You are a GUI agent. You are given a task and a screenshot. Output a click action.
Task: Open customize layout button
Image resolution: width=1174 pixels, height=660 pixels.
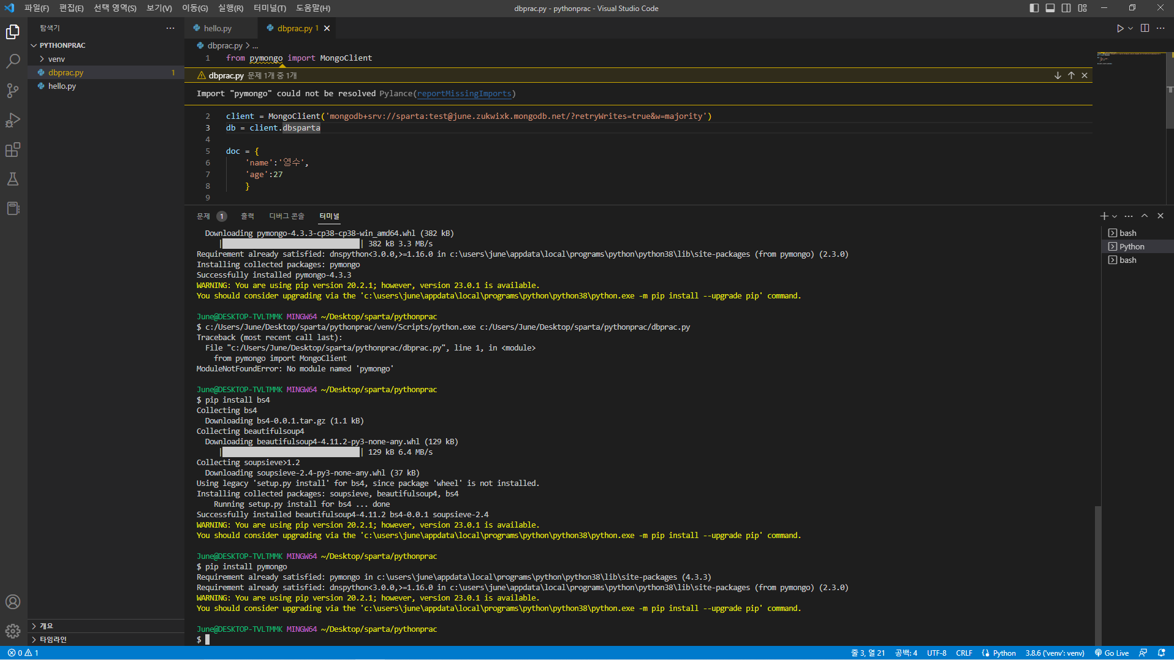point(1083,8)
